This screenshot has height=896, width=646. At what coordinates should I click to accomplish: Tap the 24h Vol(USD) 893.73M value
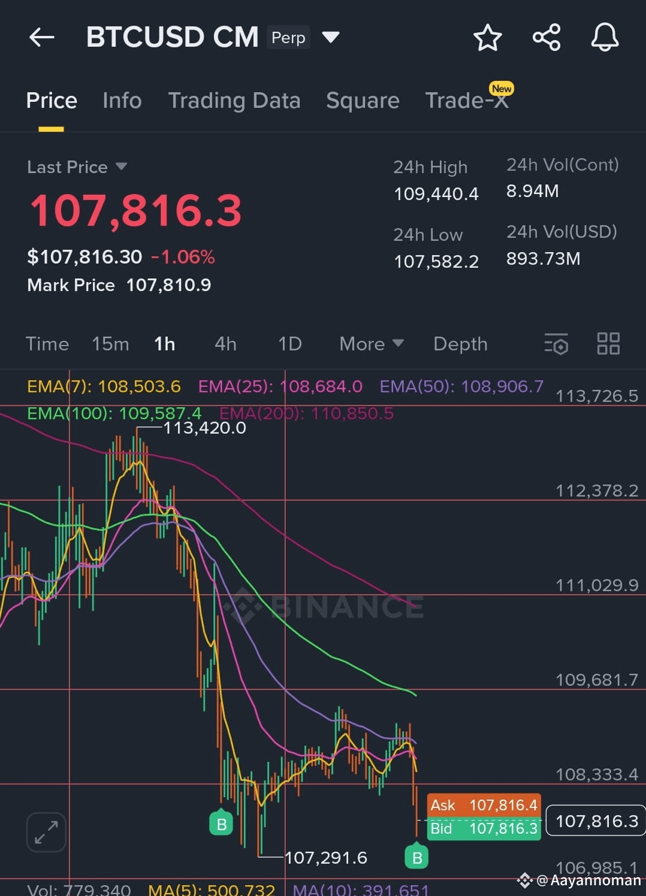[544, 259]
